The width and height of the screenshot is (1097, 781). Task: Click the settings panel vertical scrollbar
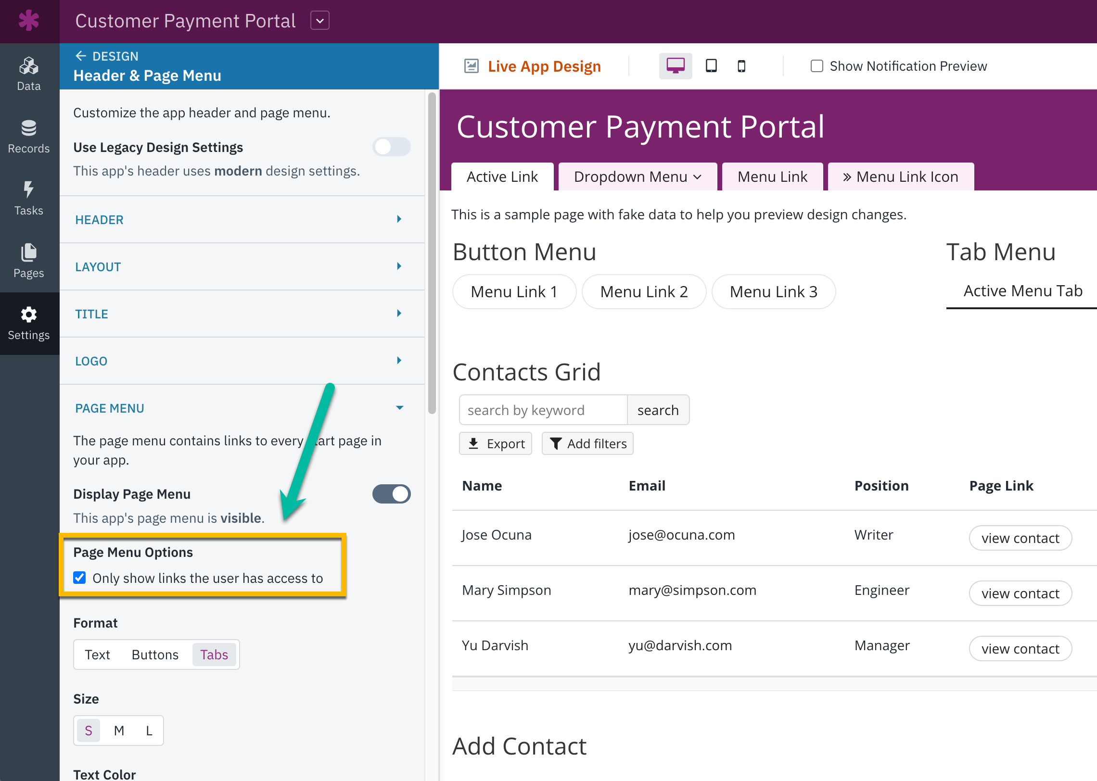(x=432, y=253)
